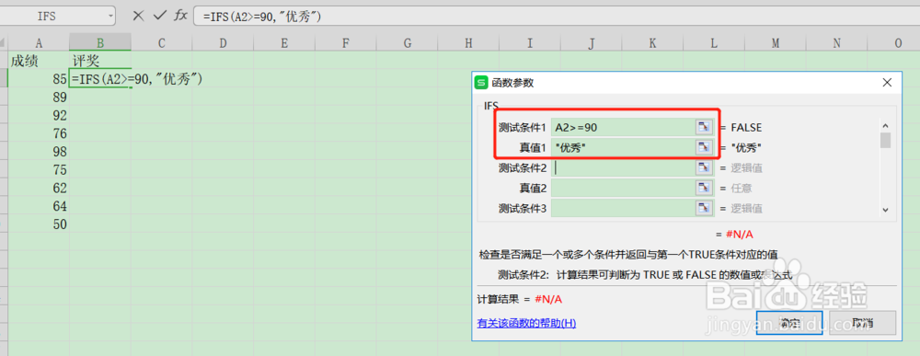This screenshot has height=356, width=920.
Task: Select cell with value 89
Action: [39, 97]
